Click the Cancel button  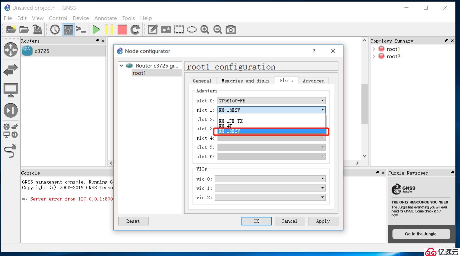click(289, 221)
